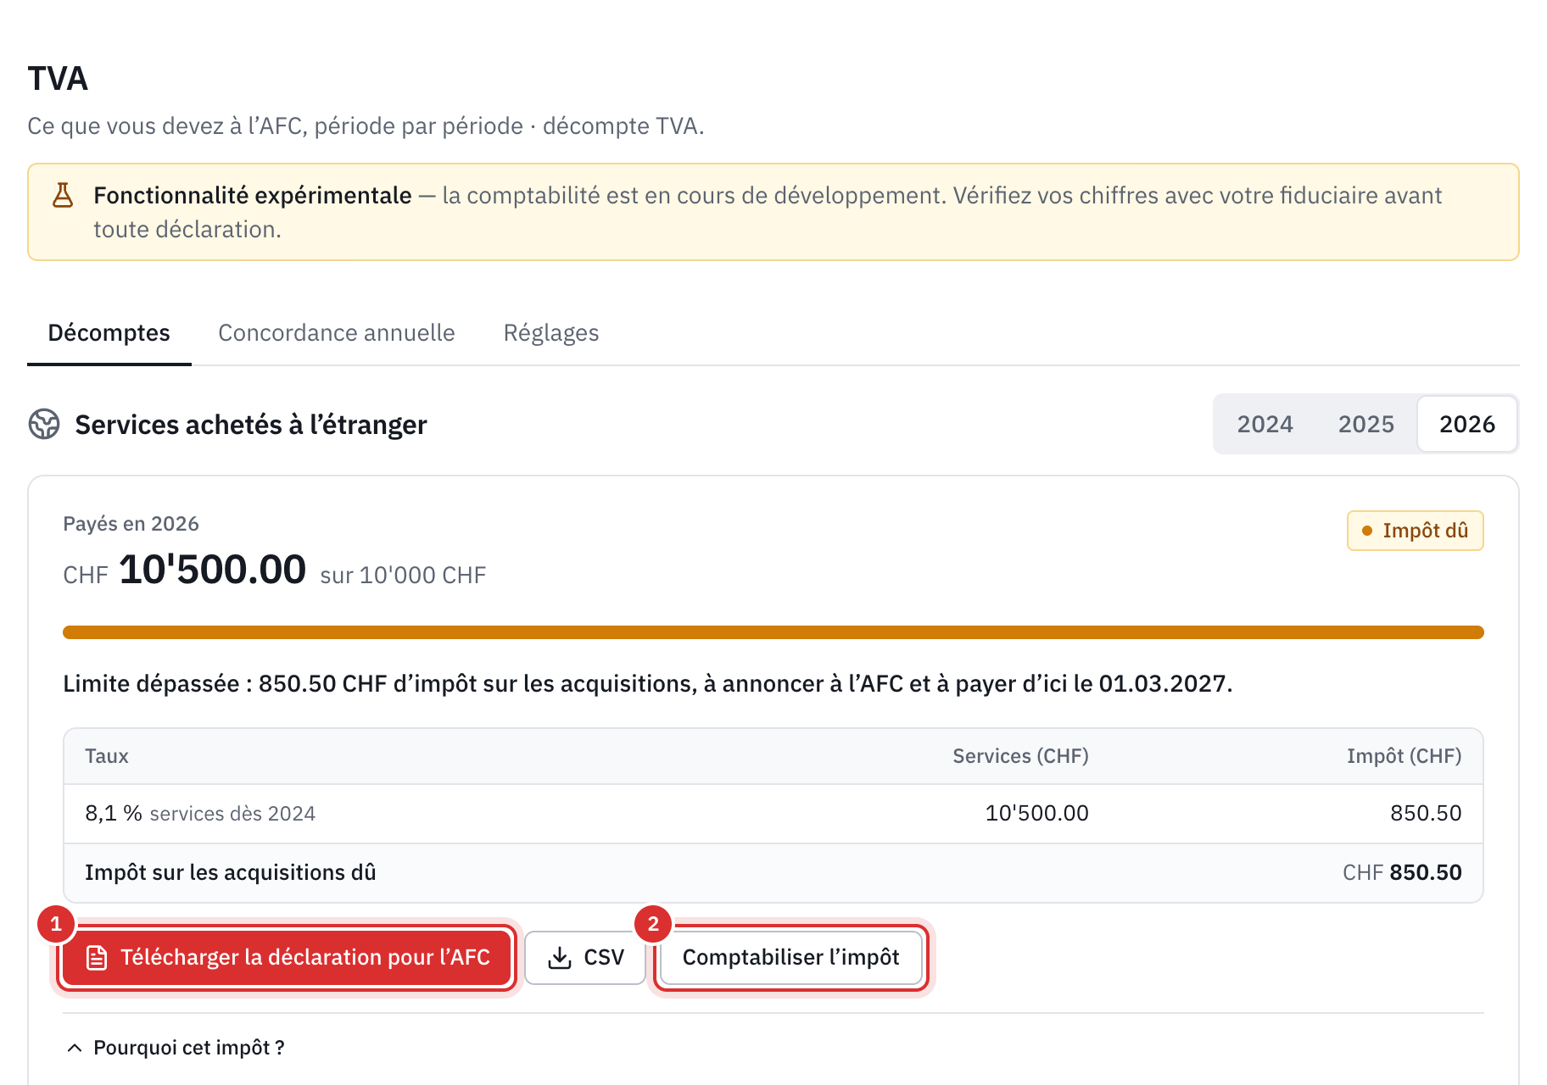Click the '8,1 % services dès 2024' row label
1547x1085 pixels.
pos(200,814)
